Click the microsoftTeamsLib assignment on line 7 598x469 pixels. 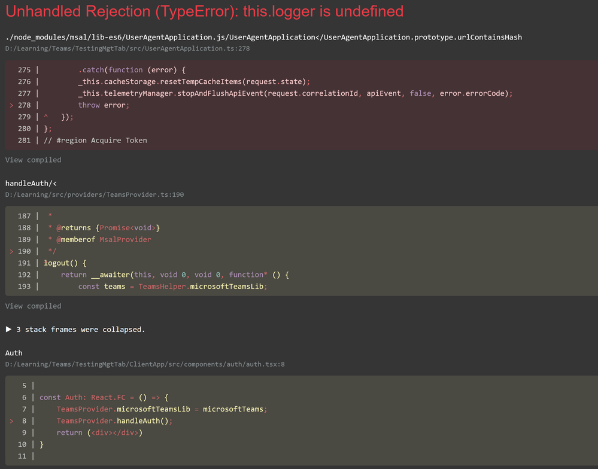pos(162,409)
